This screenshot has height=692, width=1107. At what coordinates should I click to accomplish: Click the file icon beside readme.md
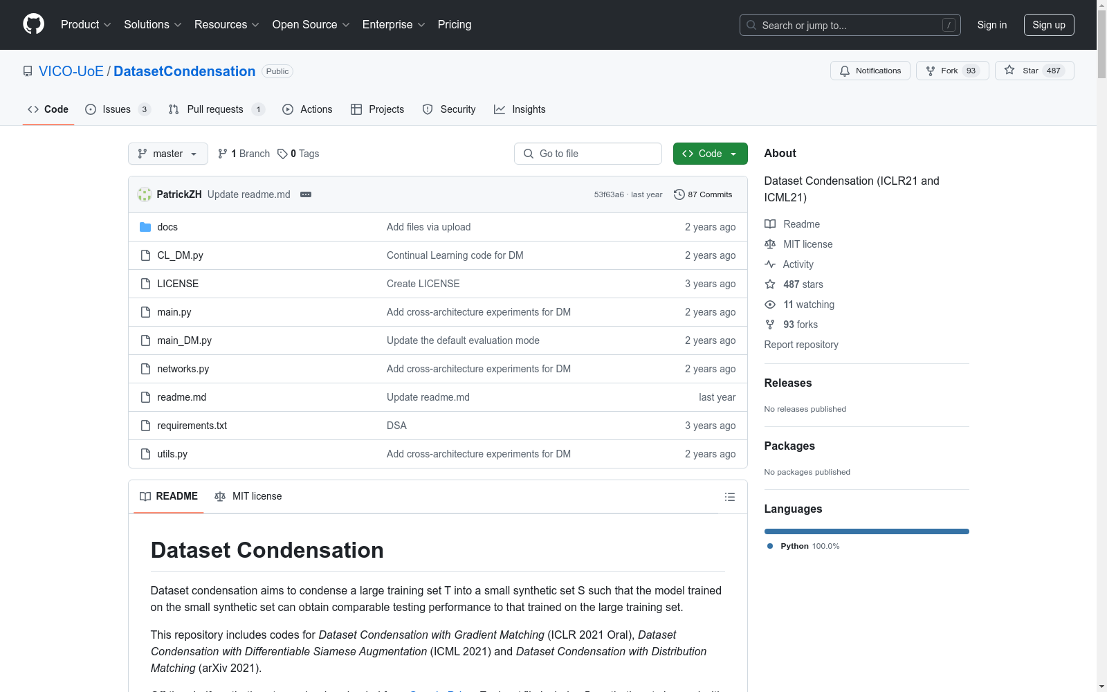[x=145, y=397]
